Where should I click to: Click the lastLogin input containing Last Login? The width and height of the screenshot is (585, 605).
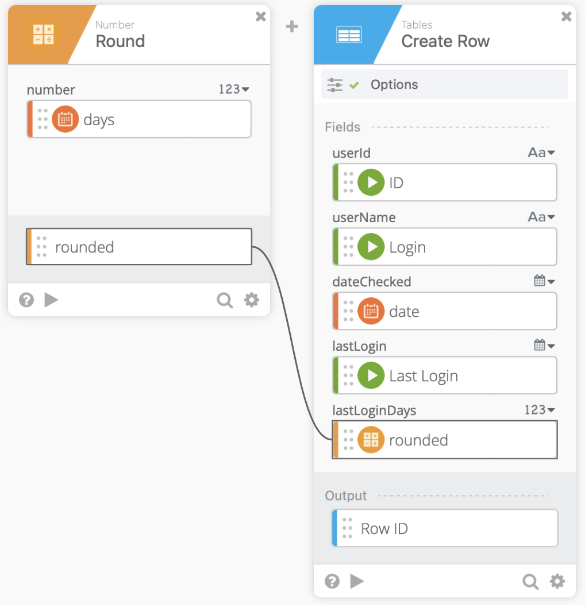click(x=445, y=376)
